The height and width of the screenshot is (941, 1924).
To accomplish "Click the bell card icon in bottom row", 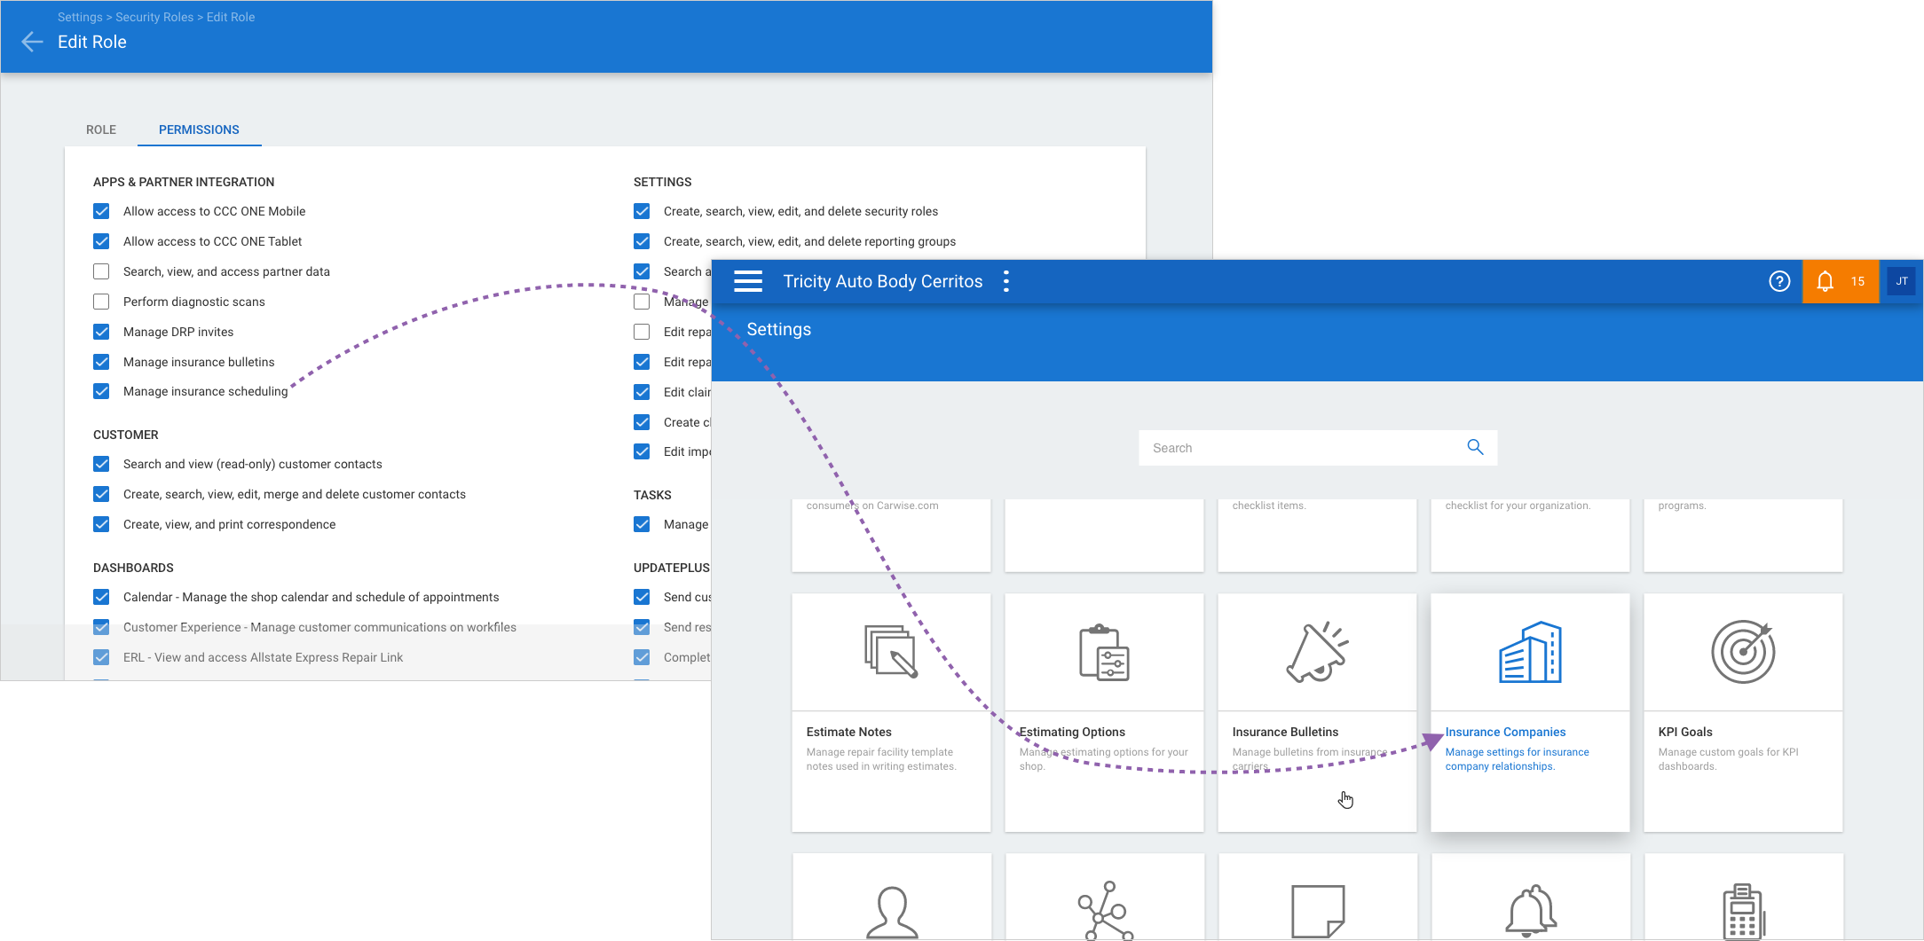I will pos(1531,911).
